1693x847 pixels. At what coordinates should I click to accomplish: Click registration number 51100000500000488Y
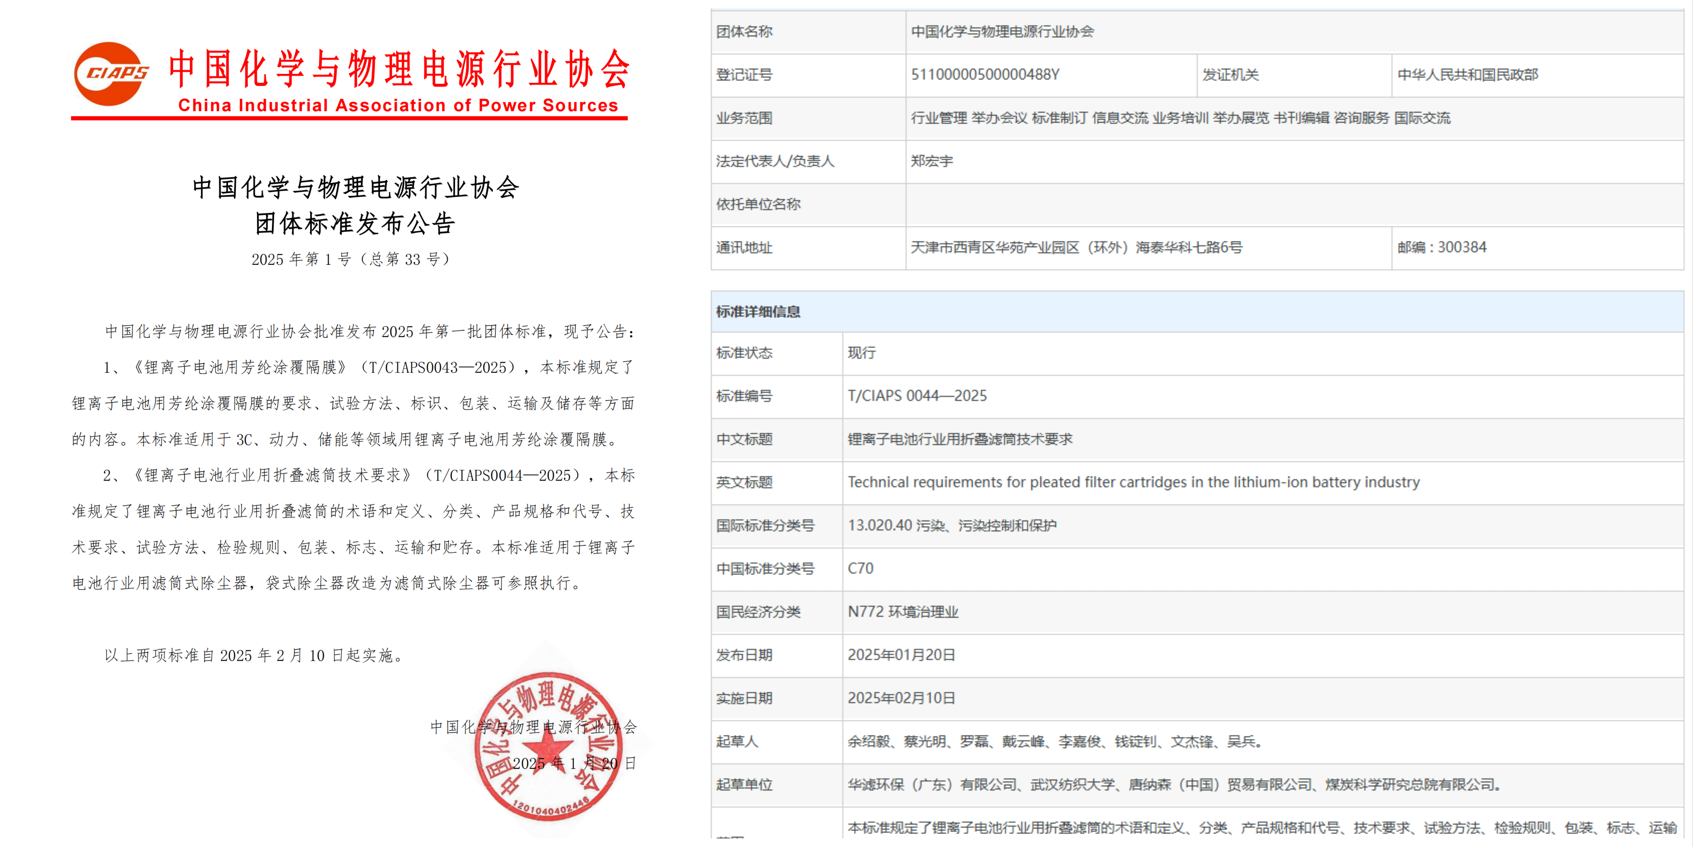coord(984,75)
